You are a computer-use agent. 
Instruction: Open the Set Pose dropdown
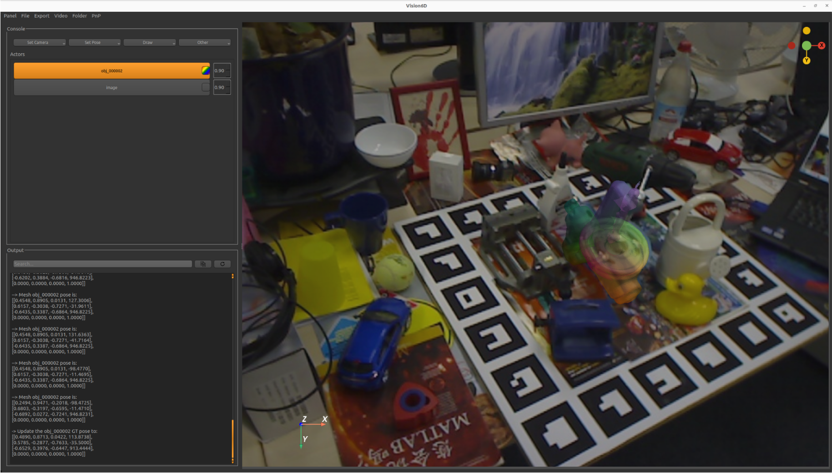94,42
